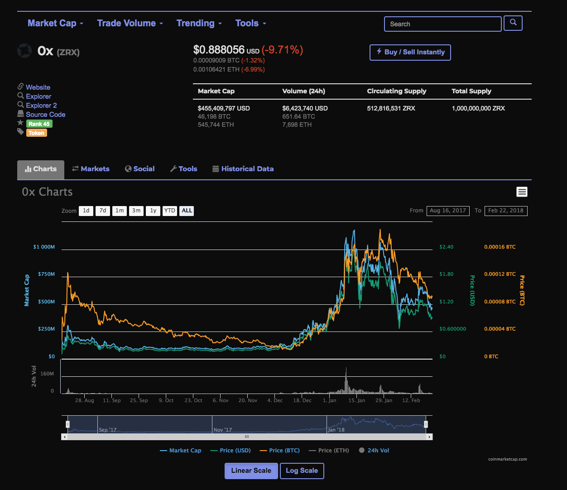
Task: Open the Source Code link
Action: pyautogui.click(x=46, y=115)
